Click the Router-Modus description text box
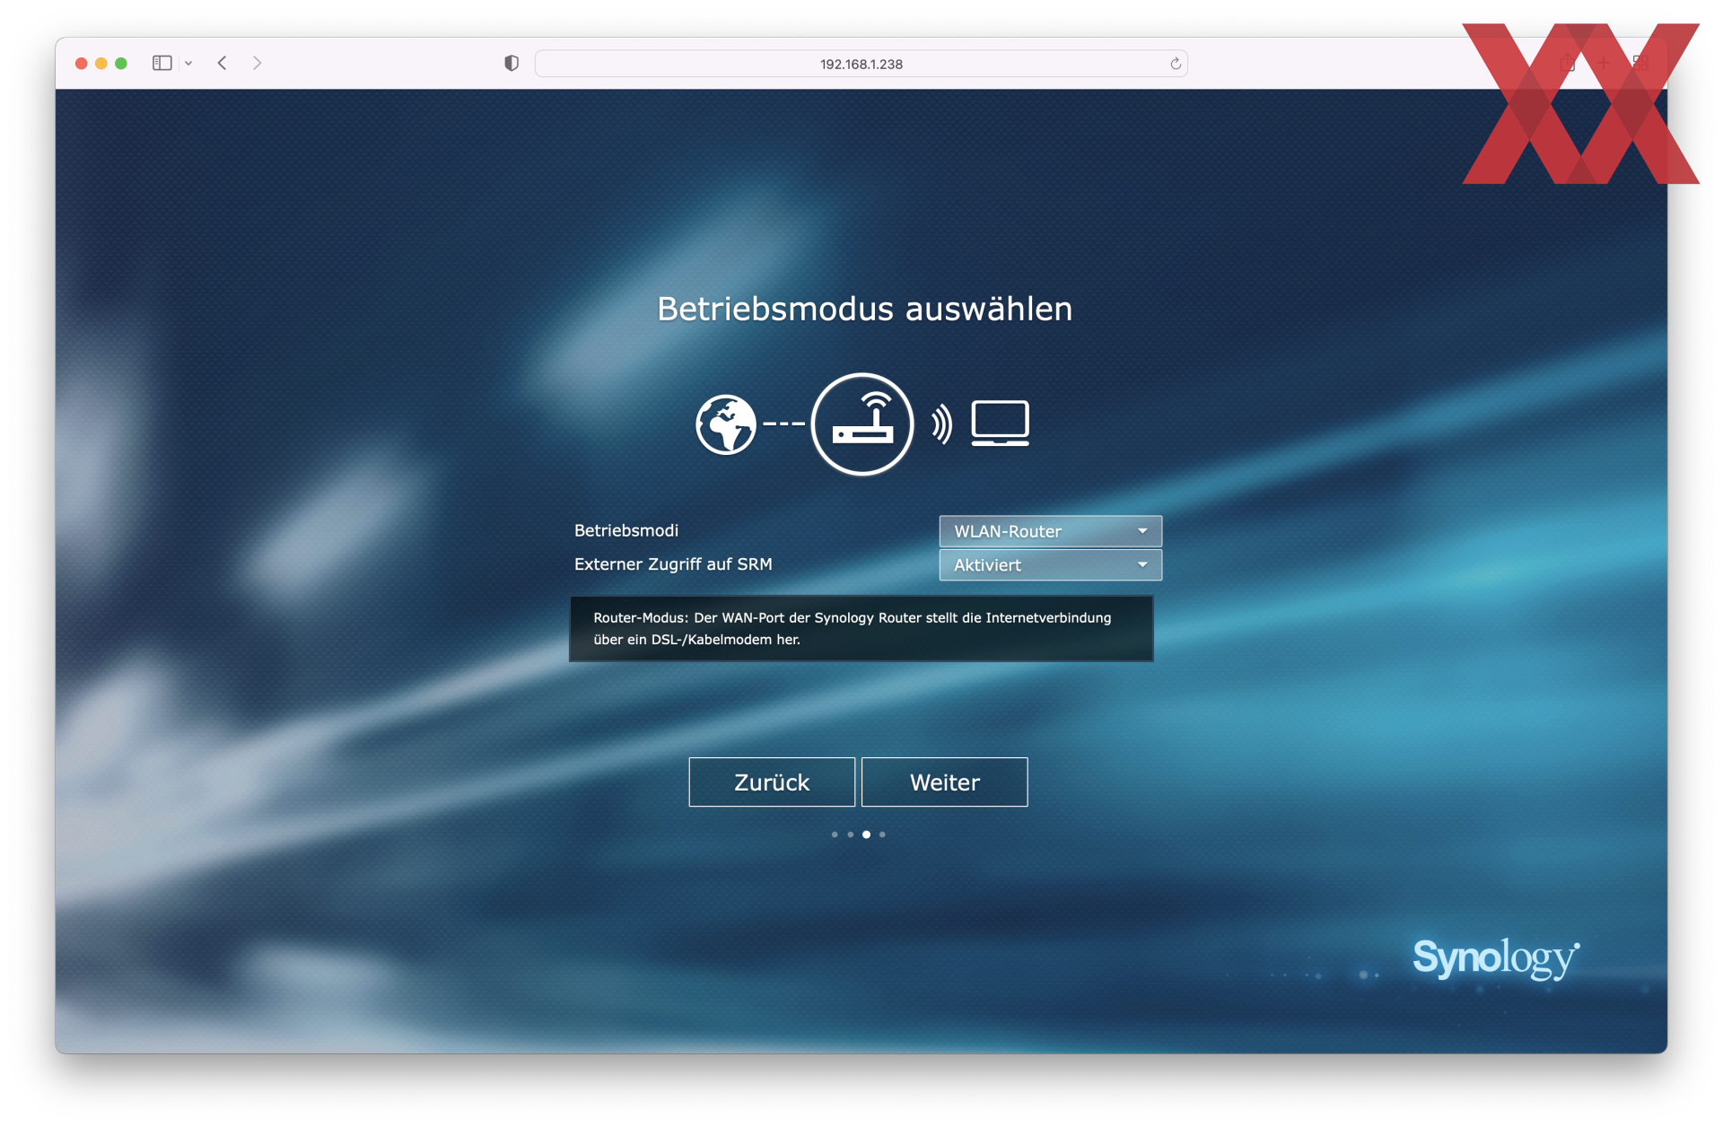Screen dimensions: 1723x1127 point(861,629)
